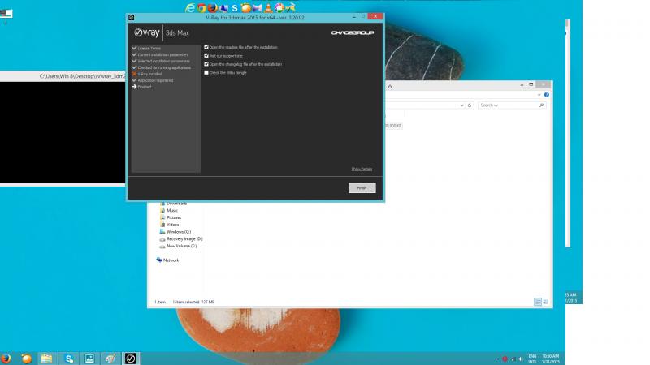Click the red tray notification icon
Viewport: 650px width, 365px height.
pos(505,359)
